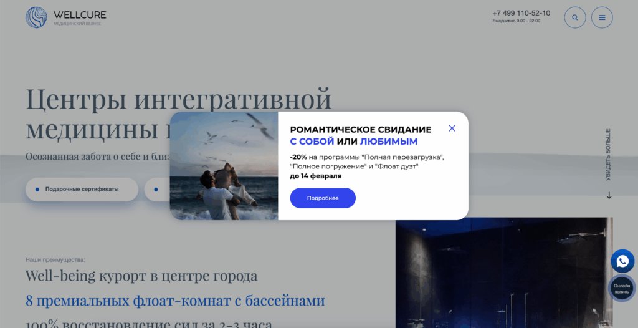Click the Подробнее button in popup
The height and width of the screenshot is (328, 638).
pos(323,198)
